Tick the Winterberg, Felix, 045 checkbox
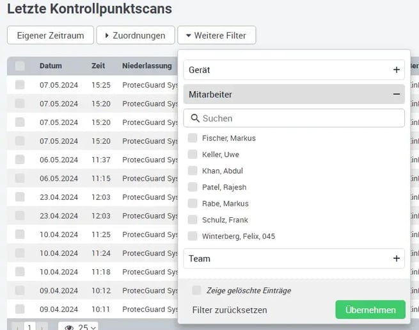 [x=193, y=236]
